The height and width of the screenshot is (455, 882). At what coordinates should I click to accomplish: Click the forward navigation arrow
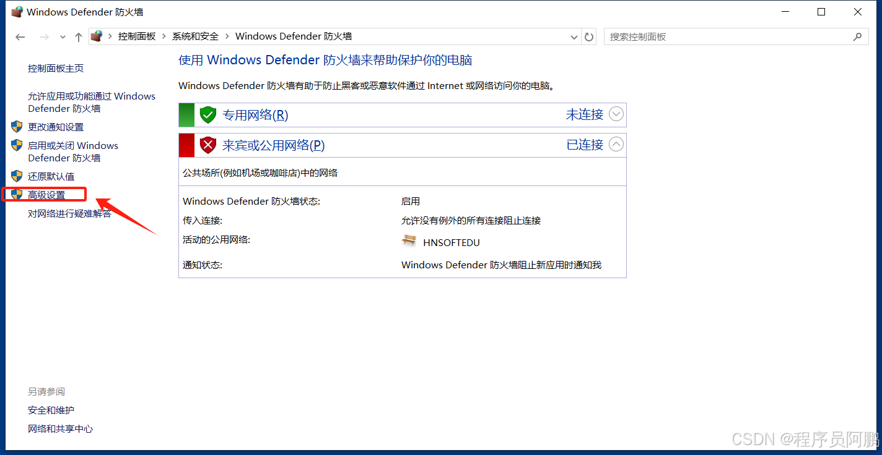[x=44, y=37]
